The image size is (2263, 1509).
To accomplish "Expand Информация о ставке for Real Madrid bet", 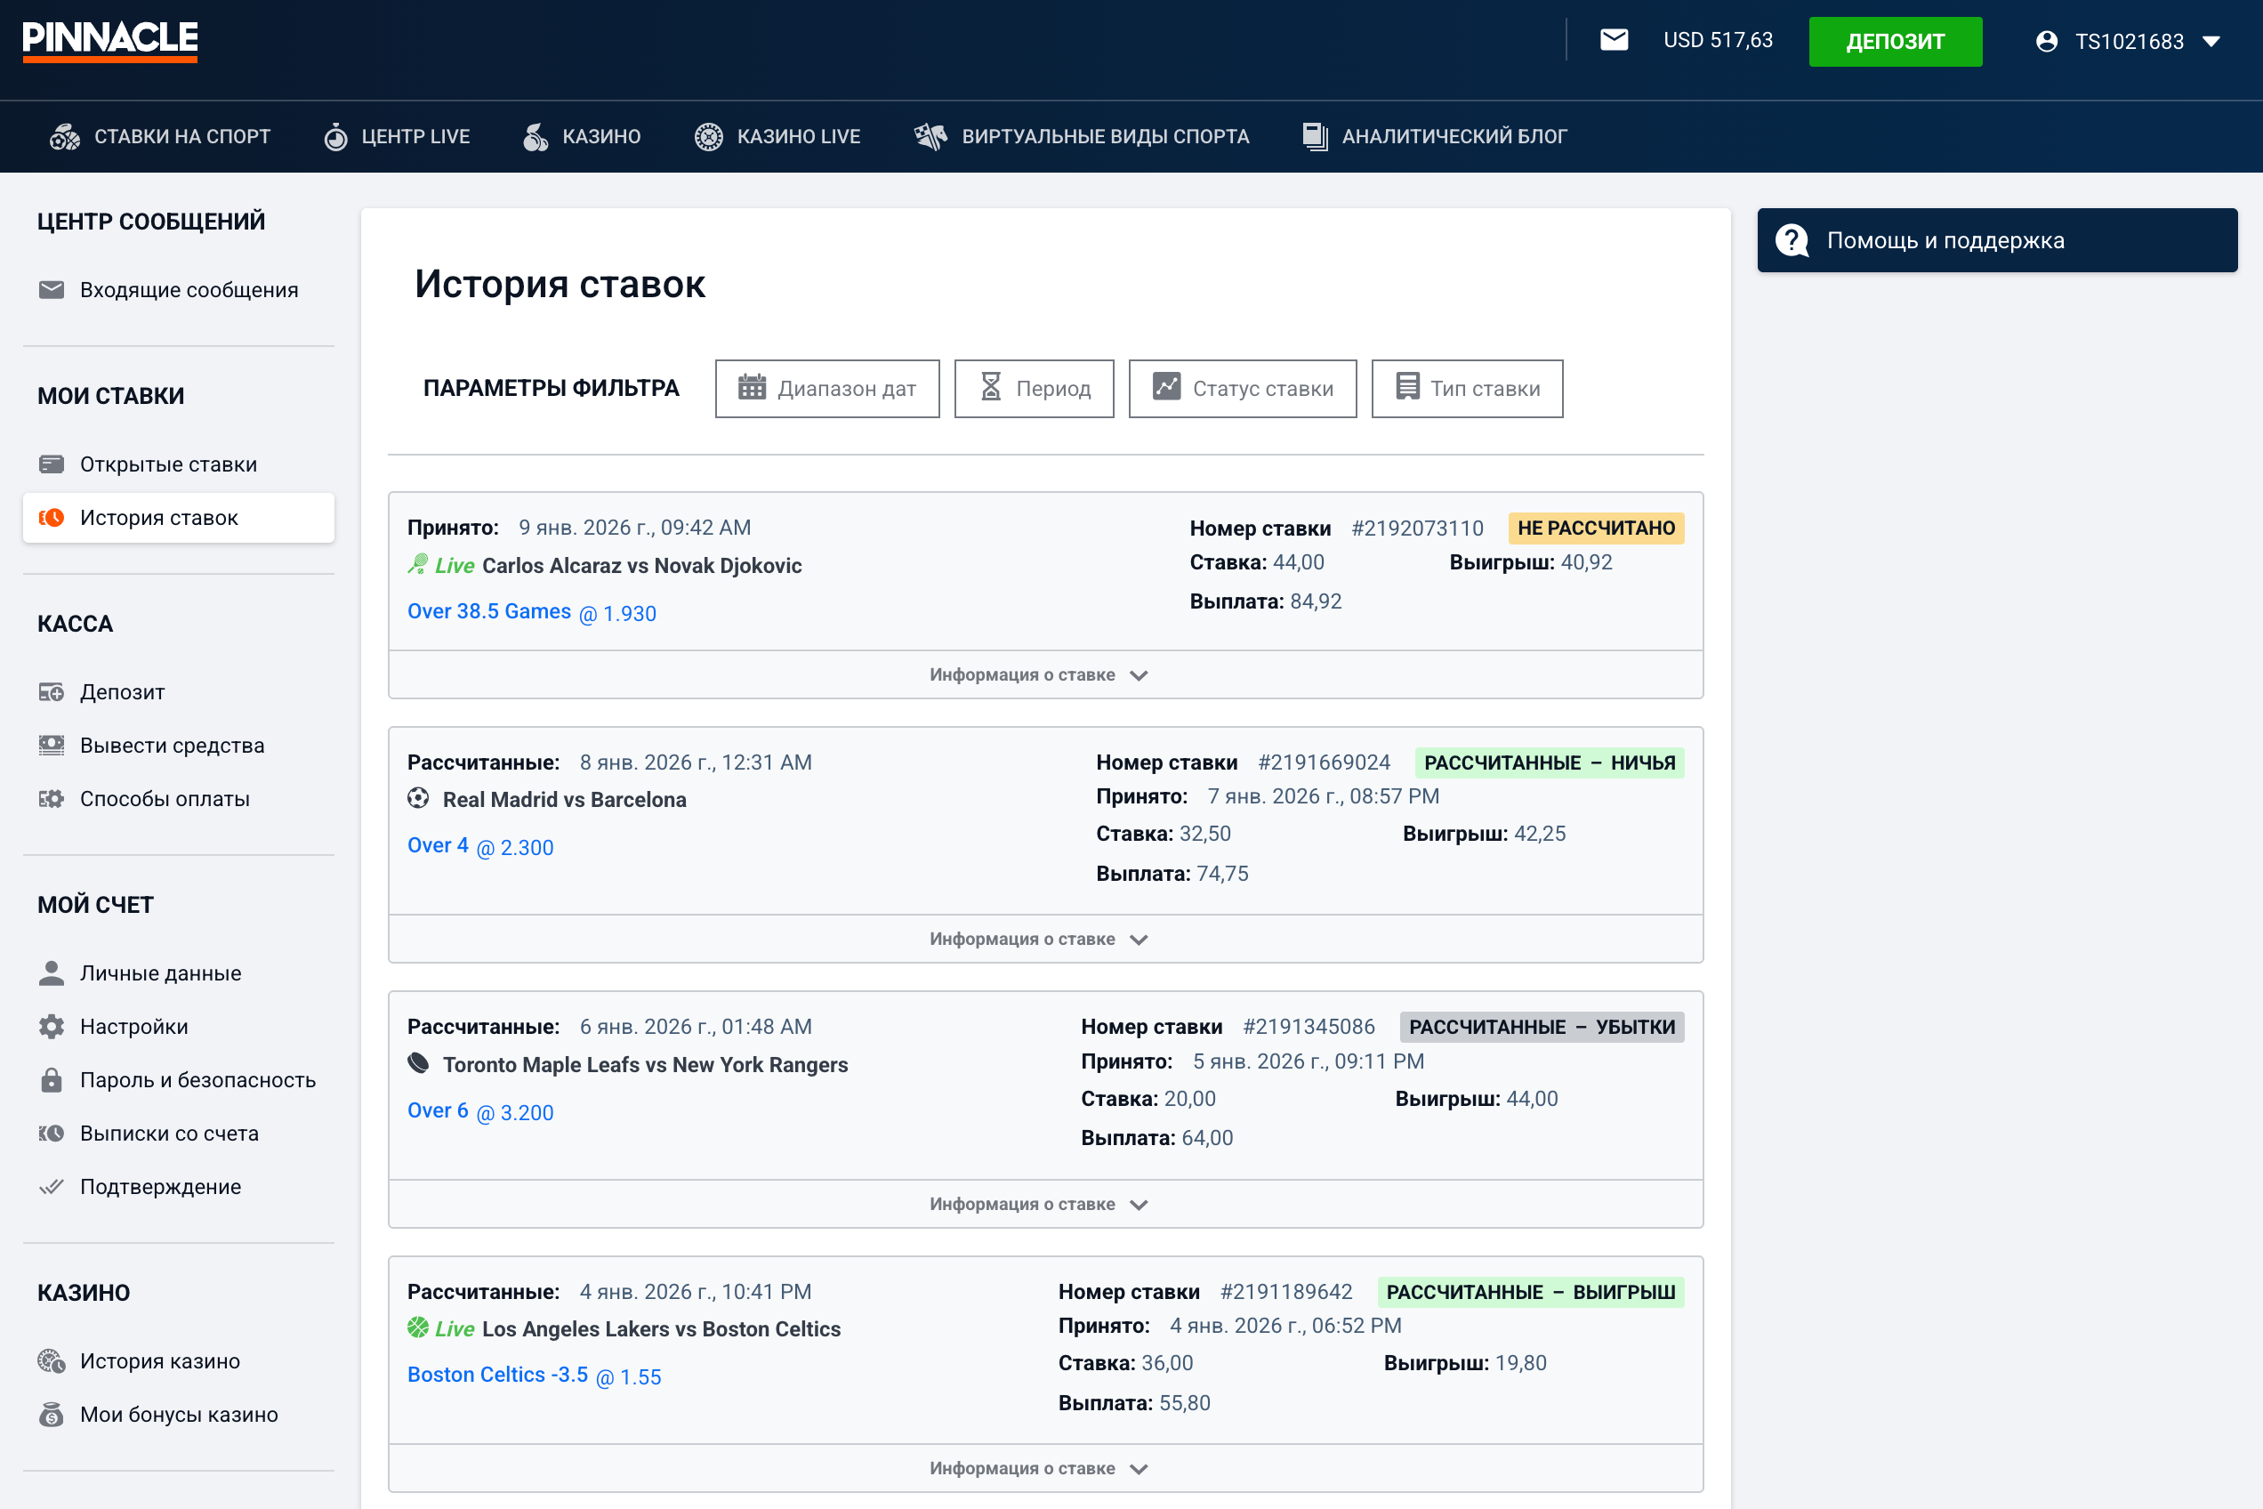I will 1039,939.
